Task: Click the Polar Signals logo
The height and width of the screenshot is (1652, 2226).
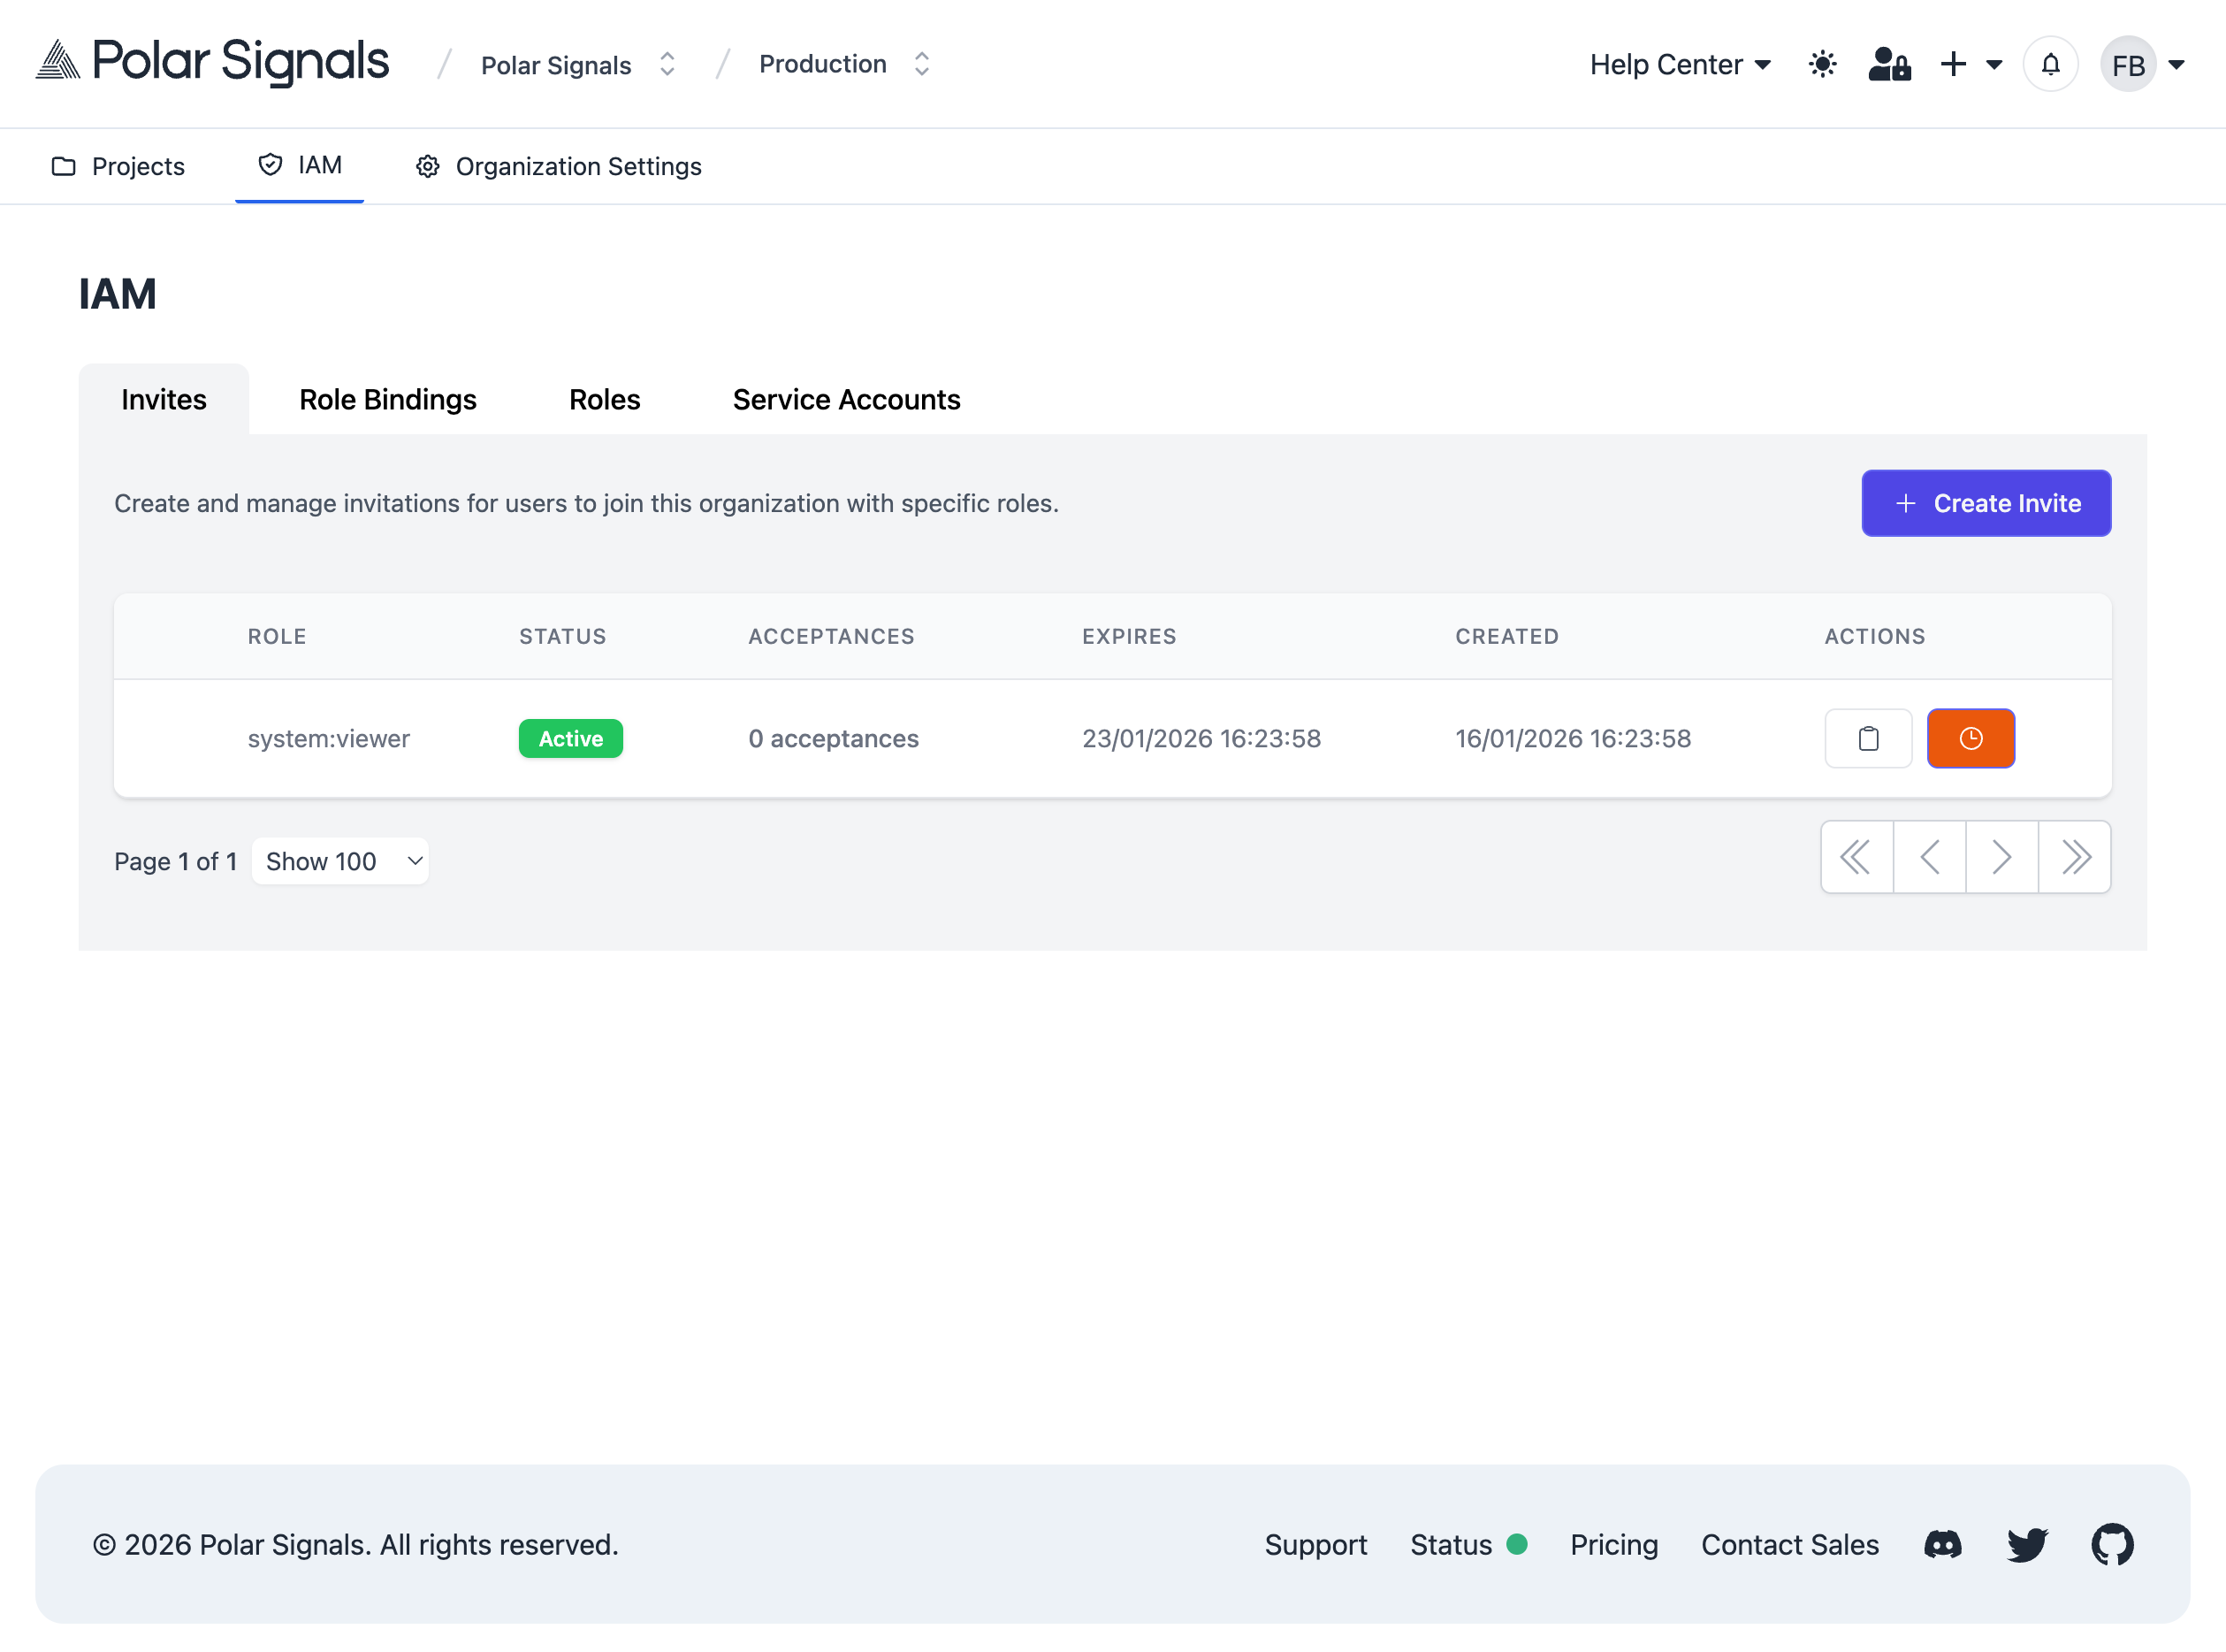Action: (212, 62)
